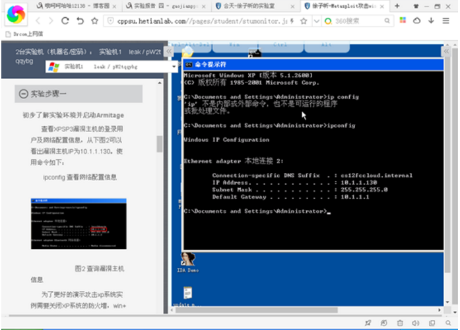This screenshot has width=460, height=330.
Task: Click the Windows logo beside 实验机1
Action: 53,67
